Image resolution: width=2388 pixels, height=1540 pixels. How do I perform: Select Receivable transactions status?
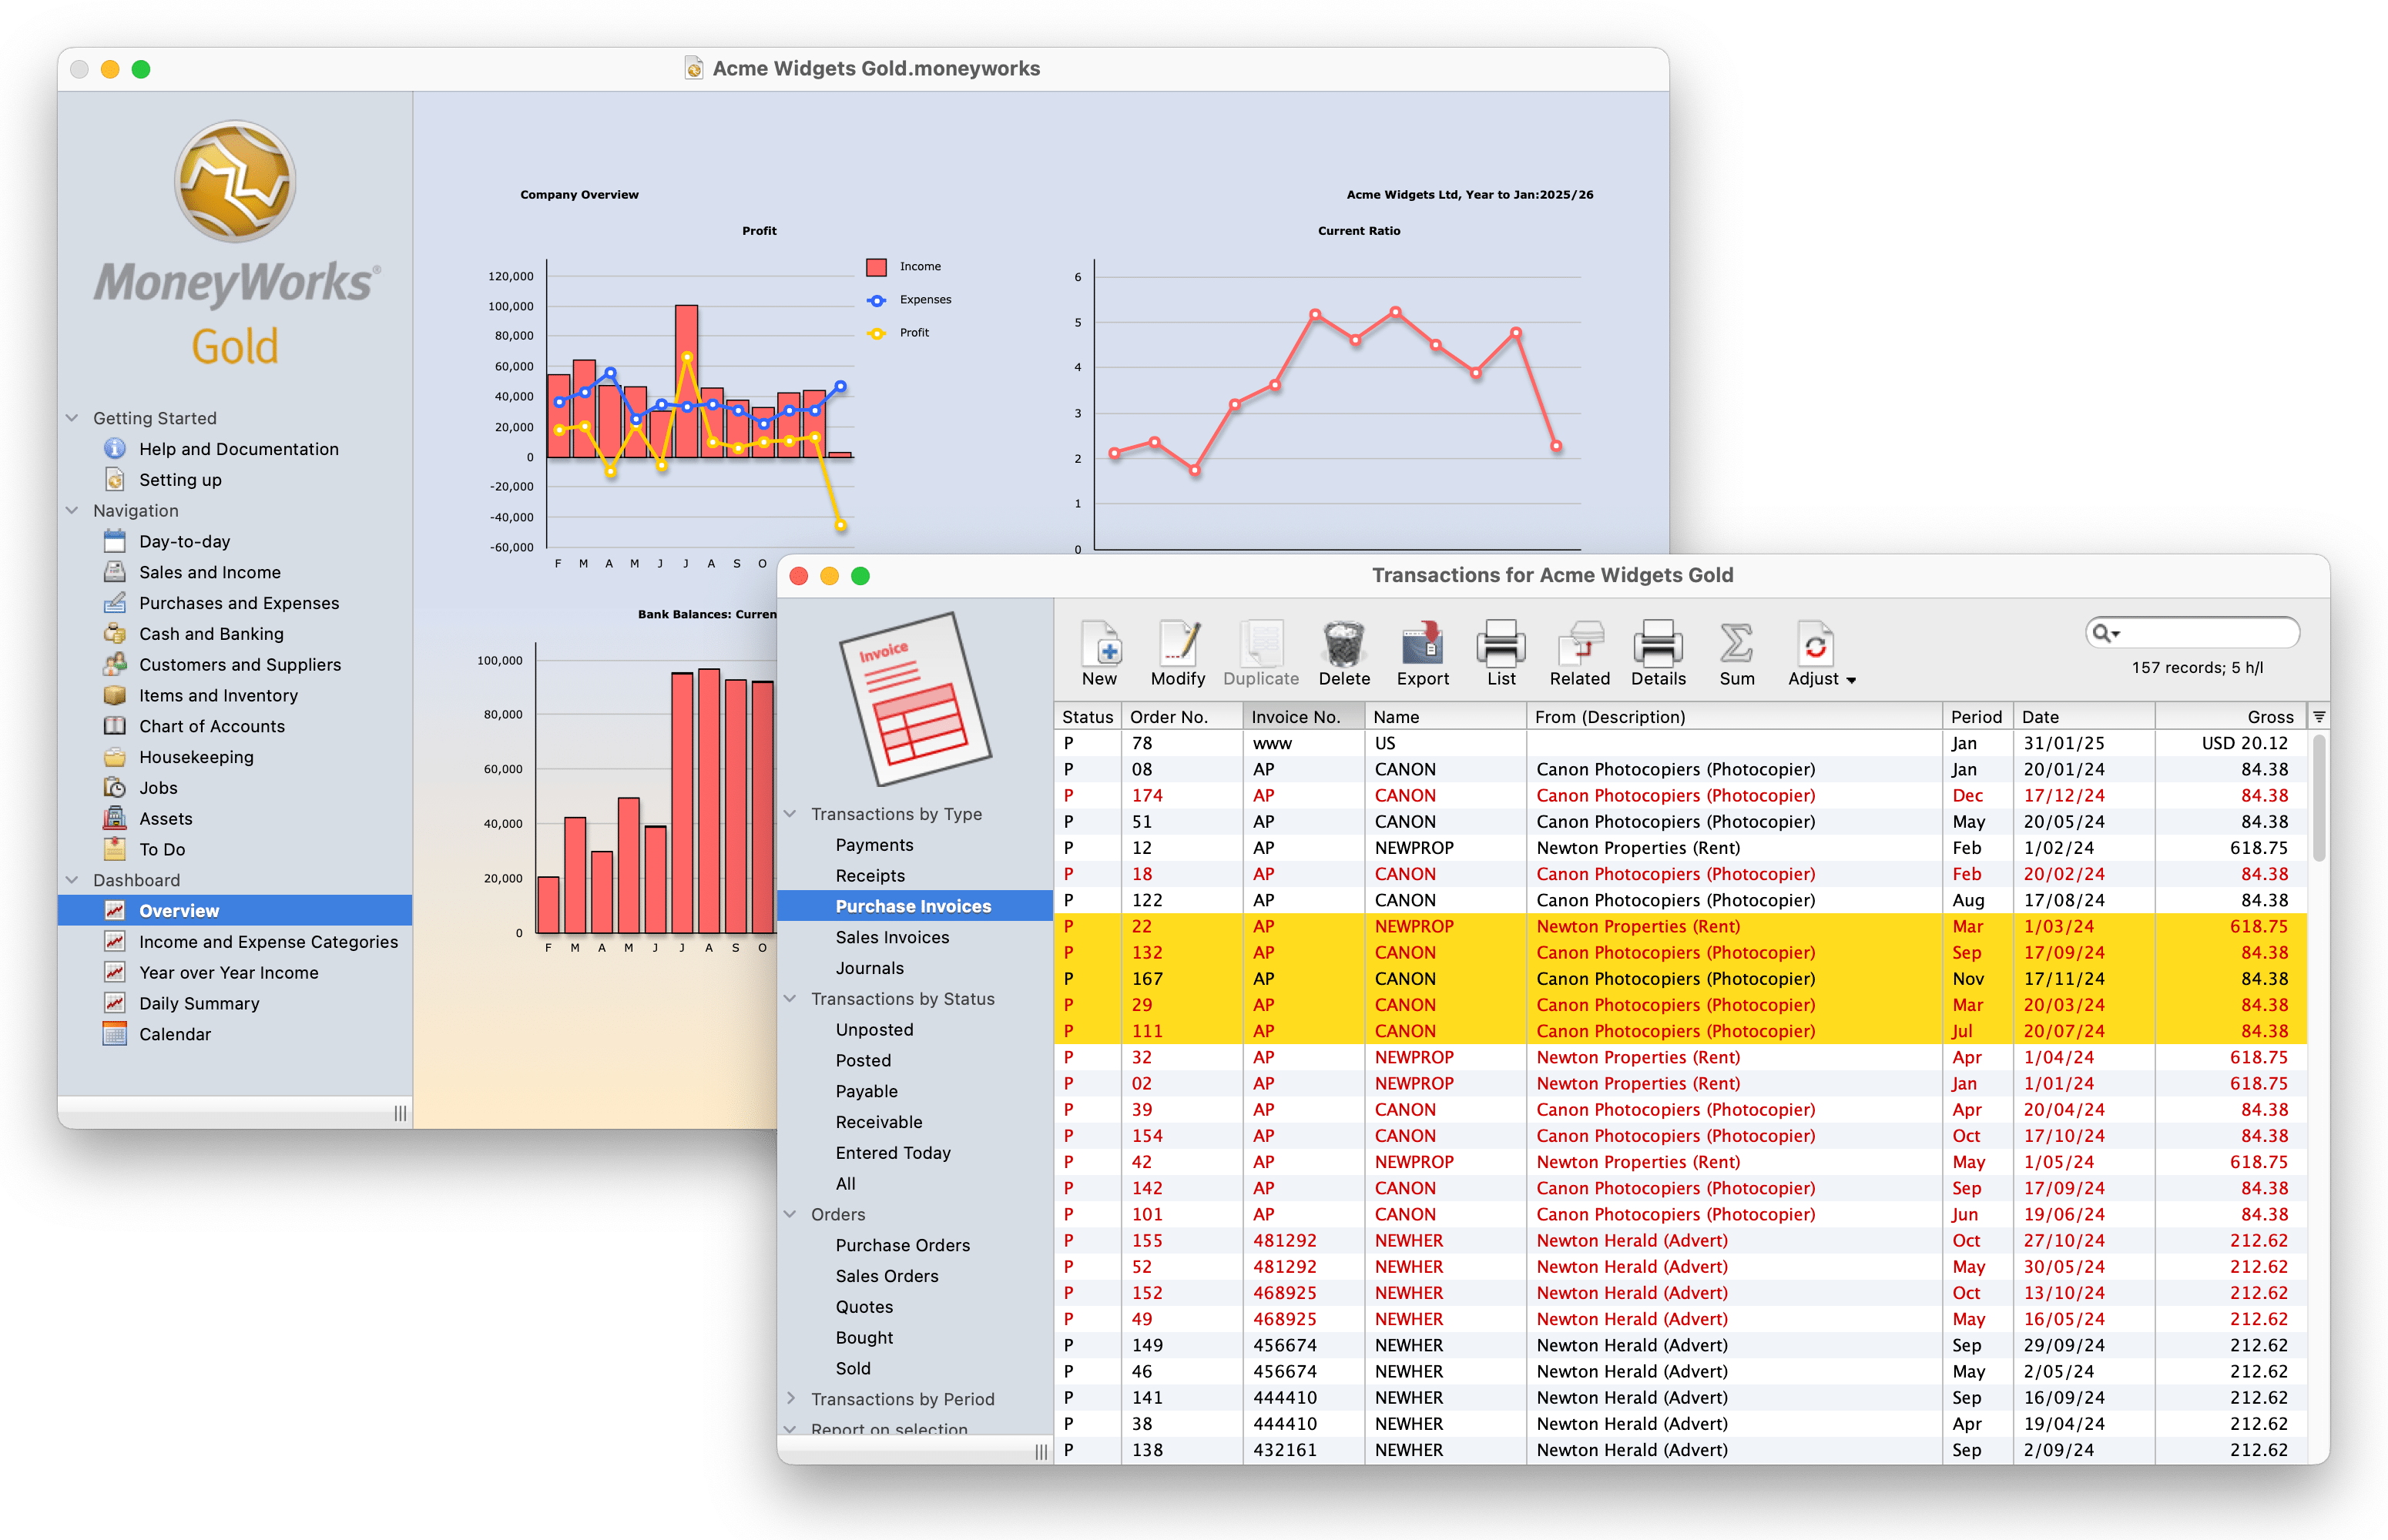click(x=880, y=1123)
